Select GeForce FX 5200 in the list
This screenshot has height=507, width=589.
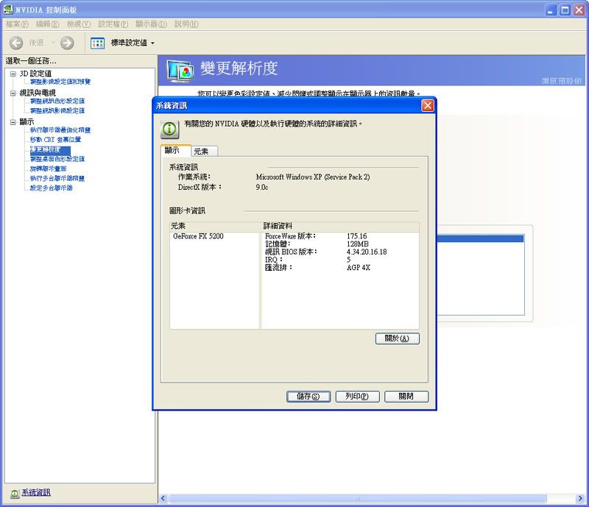198,236
